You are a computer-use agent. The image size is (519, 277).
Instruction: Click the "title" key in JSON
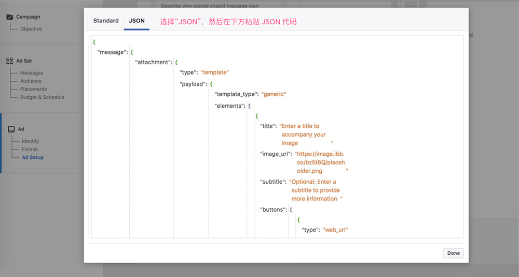[268, 126]
